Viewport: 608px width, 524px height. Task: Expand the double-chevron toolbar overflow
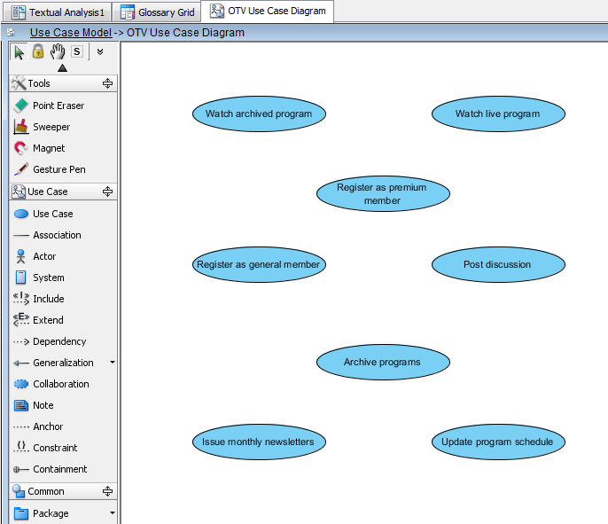[100, 51]
